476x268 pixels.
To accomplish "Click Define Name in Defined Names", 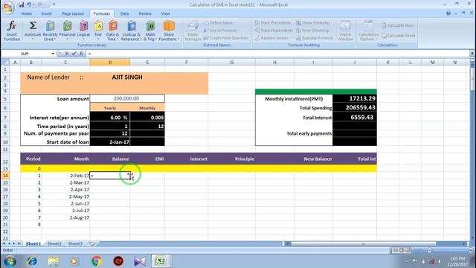I will pos(221,23).
